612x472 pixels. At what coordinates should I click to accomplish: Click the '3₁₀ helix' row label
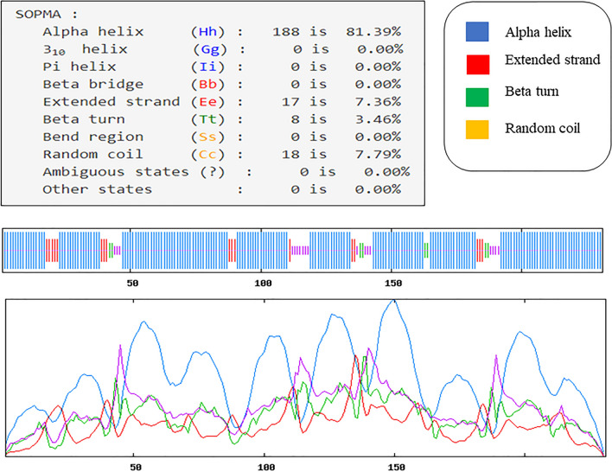coord(85,49)
